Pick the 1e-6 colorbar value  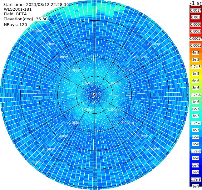tap(196, 102)
